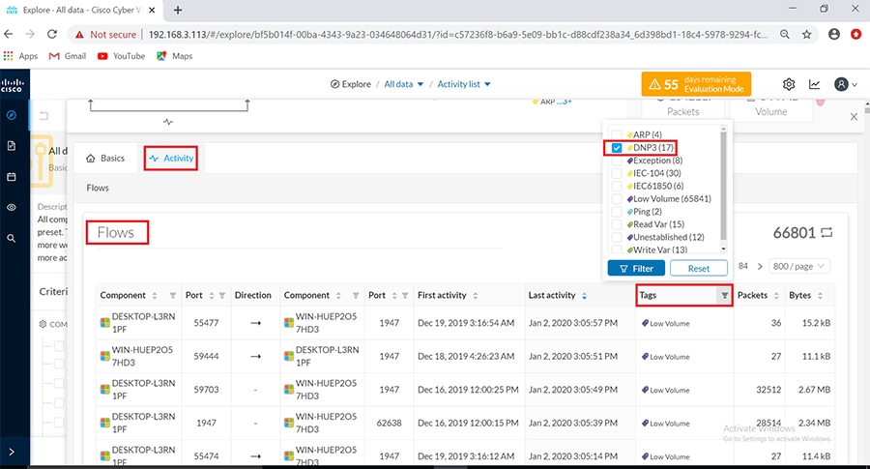The height and width of the screenshot is (469, 870).
Task: Click the port 55477 cell
Action: pyautogui.click(x=207, y=323)
